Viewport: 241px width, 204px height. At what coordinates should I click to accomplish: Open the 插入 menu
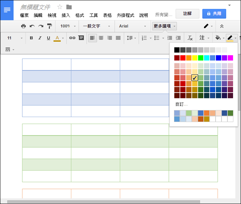tap(66, 15)
